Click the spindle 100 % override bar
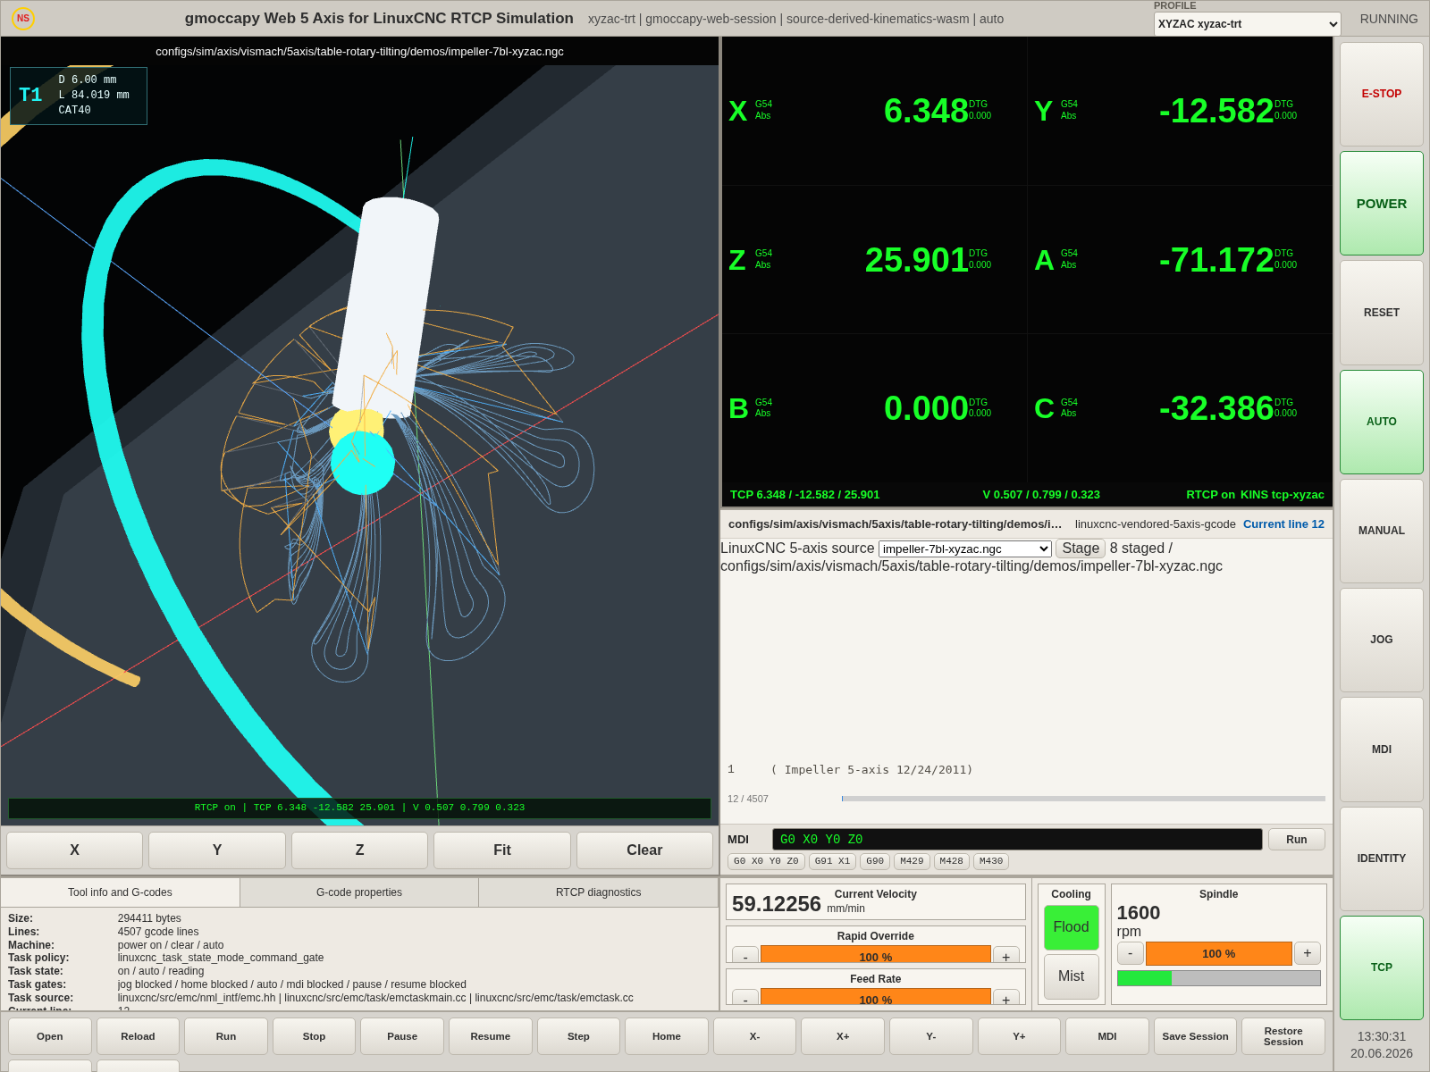This screenshot has height=1072, width=1430. (x=1218, y=953)
